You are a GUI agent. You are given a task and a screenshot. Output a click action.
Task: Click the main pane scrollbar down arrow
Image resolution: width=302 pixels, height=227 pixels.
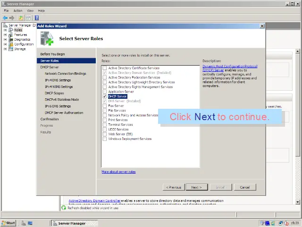(x=298, y=202)
